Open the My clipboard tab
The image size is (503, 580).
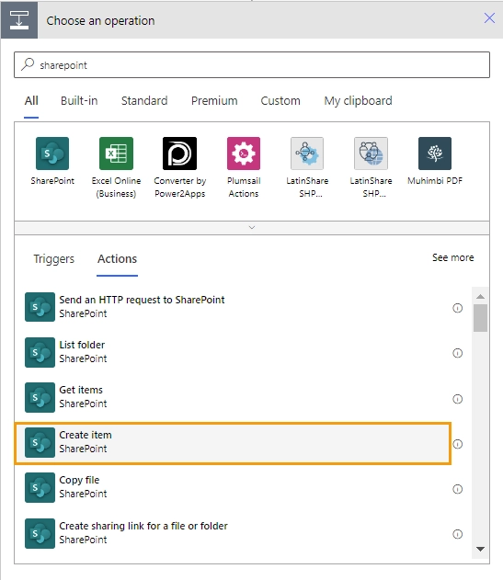[x=358, y=100]
